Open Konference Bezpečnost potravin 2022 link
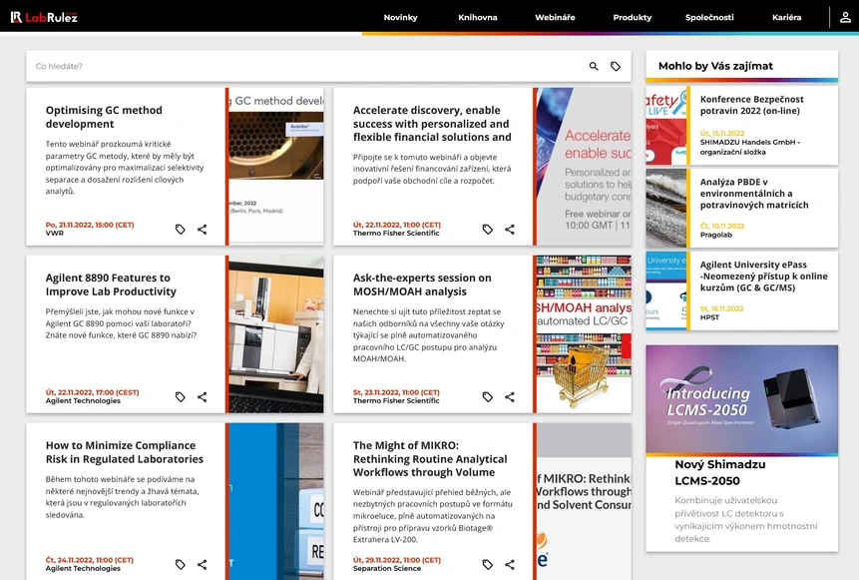 click(x=751, y=105)
